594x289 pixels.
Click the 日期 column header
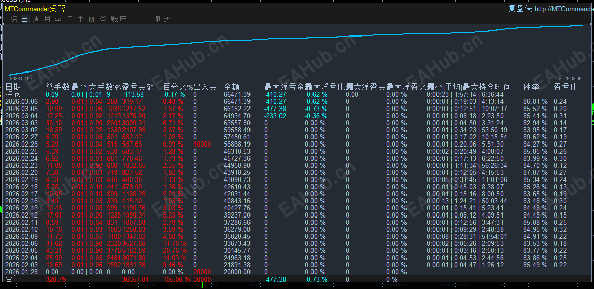(x=13, y=87)
